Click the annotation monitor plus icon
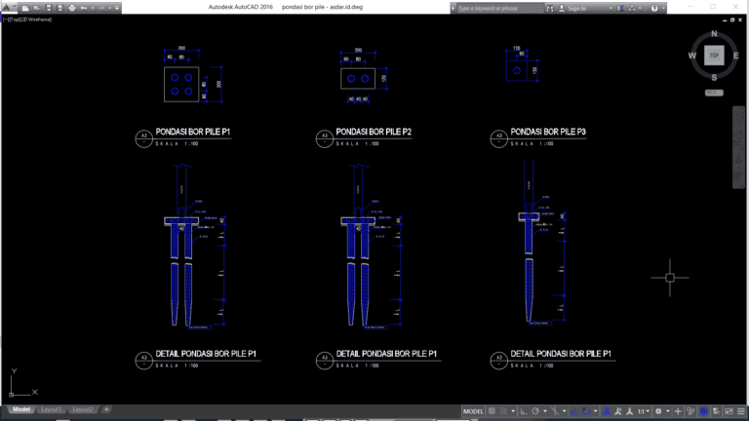 click(x=678, y=411)
